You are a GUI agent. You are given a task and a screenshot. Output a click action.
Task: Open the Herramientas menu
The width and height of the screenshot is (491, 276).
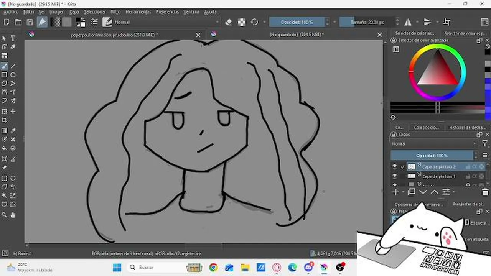pos(138,12)
